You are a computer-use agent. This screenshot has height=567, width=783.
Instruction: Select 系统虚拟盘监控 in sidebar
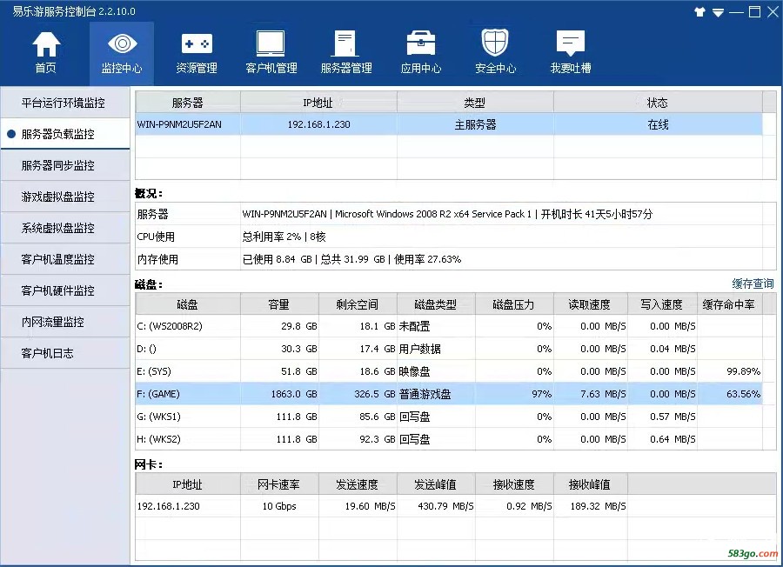coord(65,228)
